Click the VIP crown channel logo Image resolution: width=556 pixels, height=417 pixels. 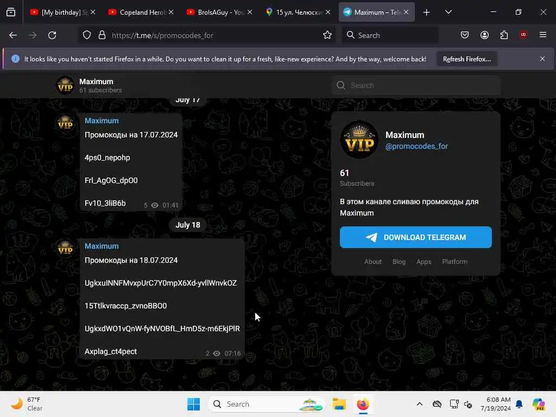(359, 140)
